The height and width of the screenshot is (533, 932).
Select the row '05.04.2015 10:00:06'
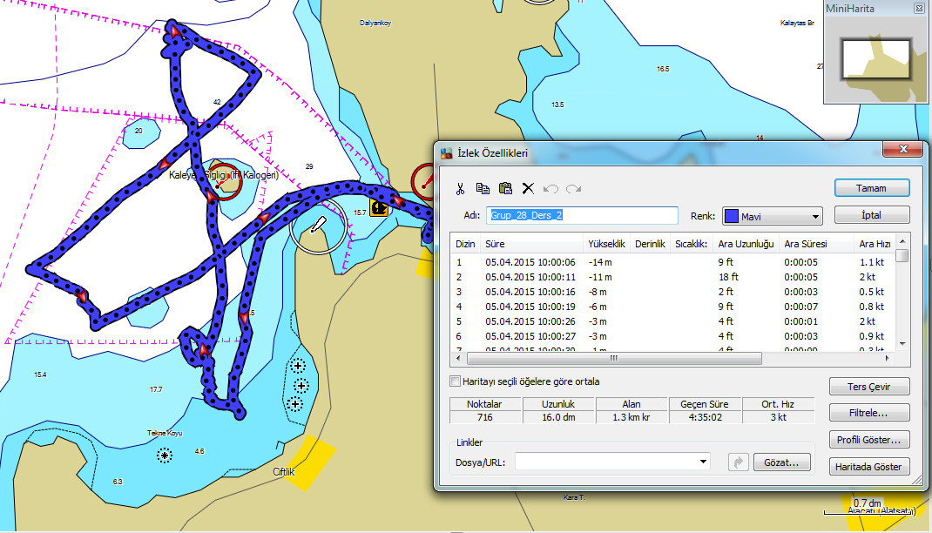coord(672,262)
